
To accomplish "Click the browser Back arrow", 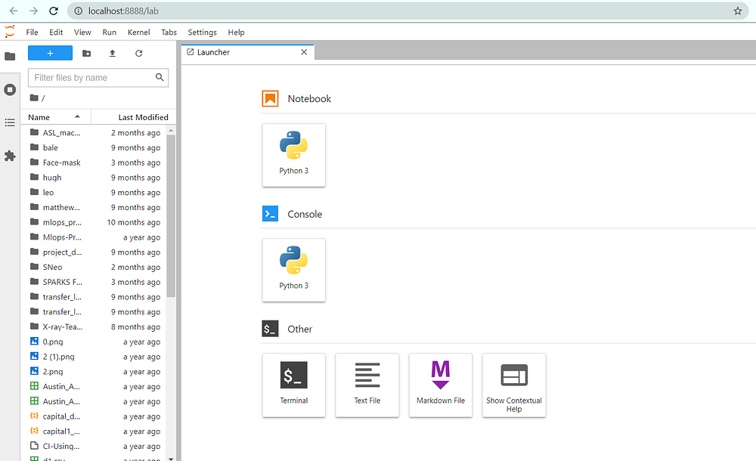I will click(14, 11).
